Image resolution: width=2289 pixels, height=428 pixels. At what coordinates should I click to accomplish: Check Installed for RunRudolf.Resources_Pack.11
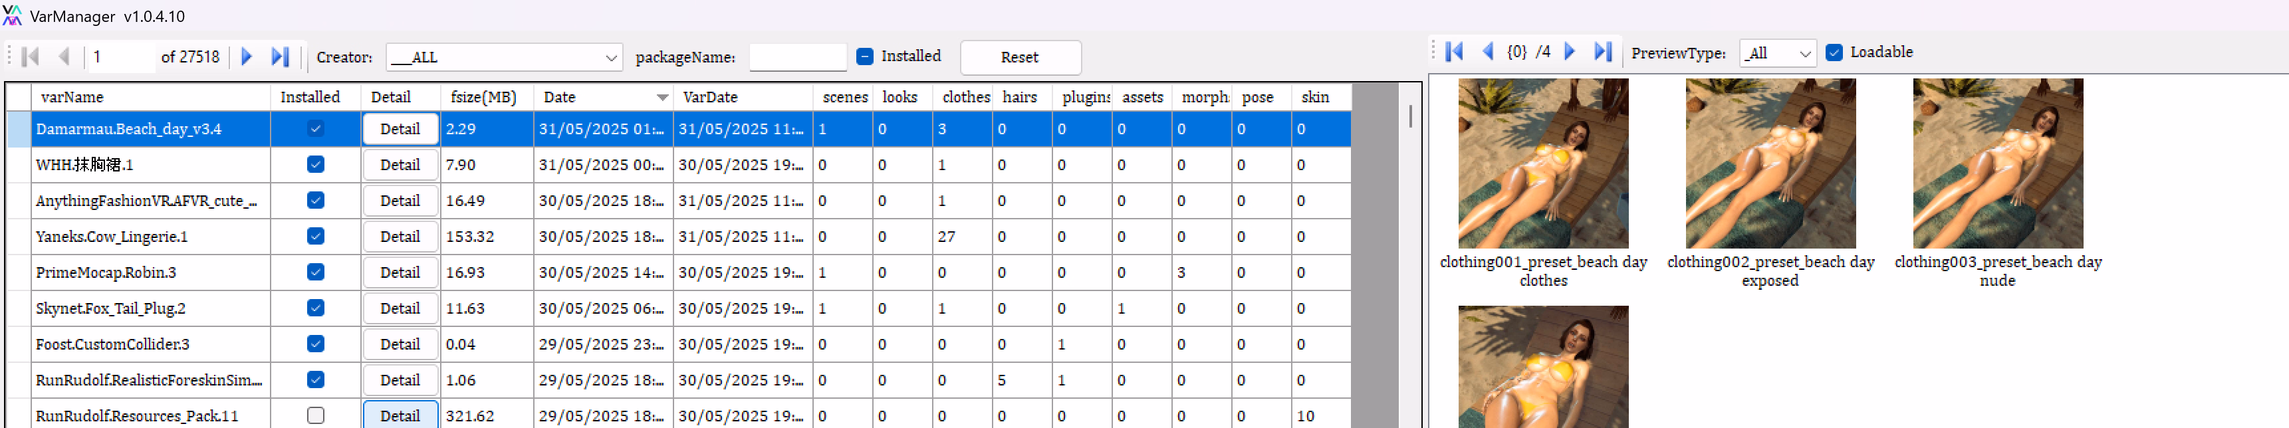315,415
